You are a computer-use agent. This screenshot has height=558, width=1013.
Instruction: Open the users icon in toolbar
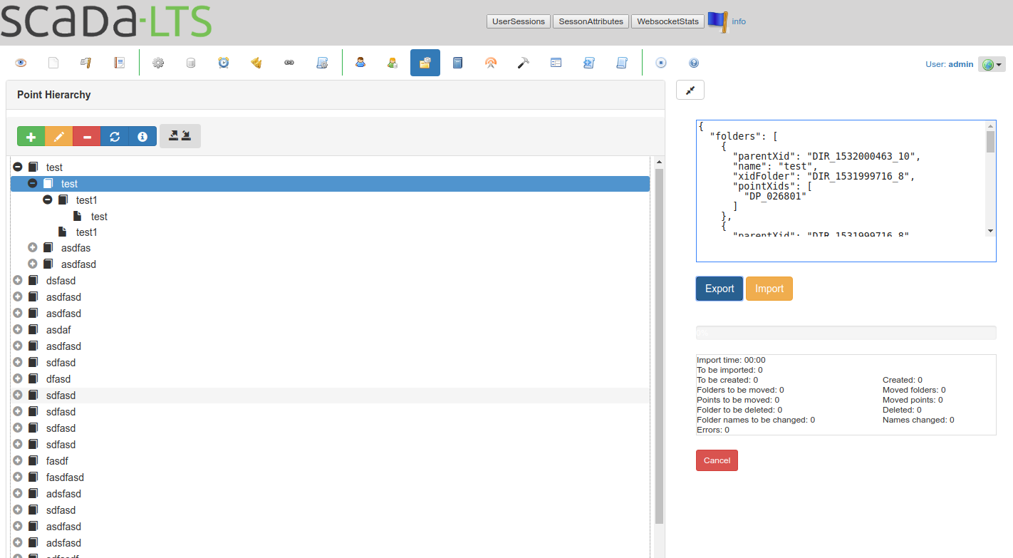click(x=360, y=63)
